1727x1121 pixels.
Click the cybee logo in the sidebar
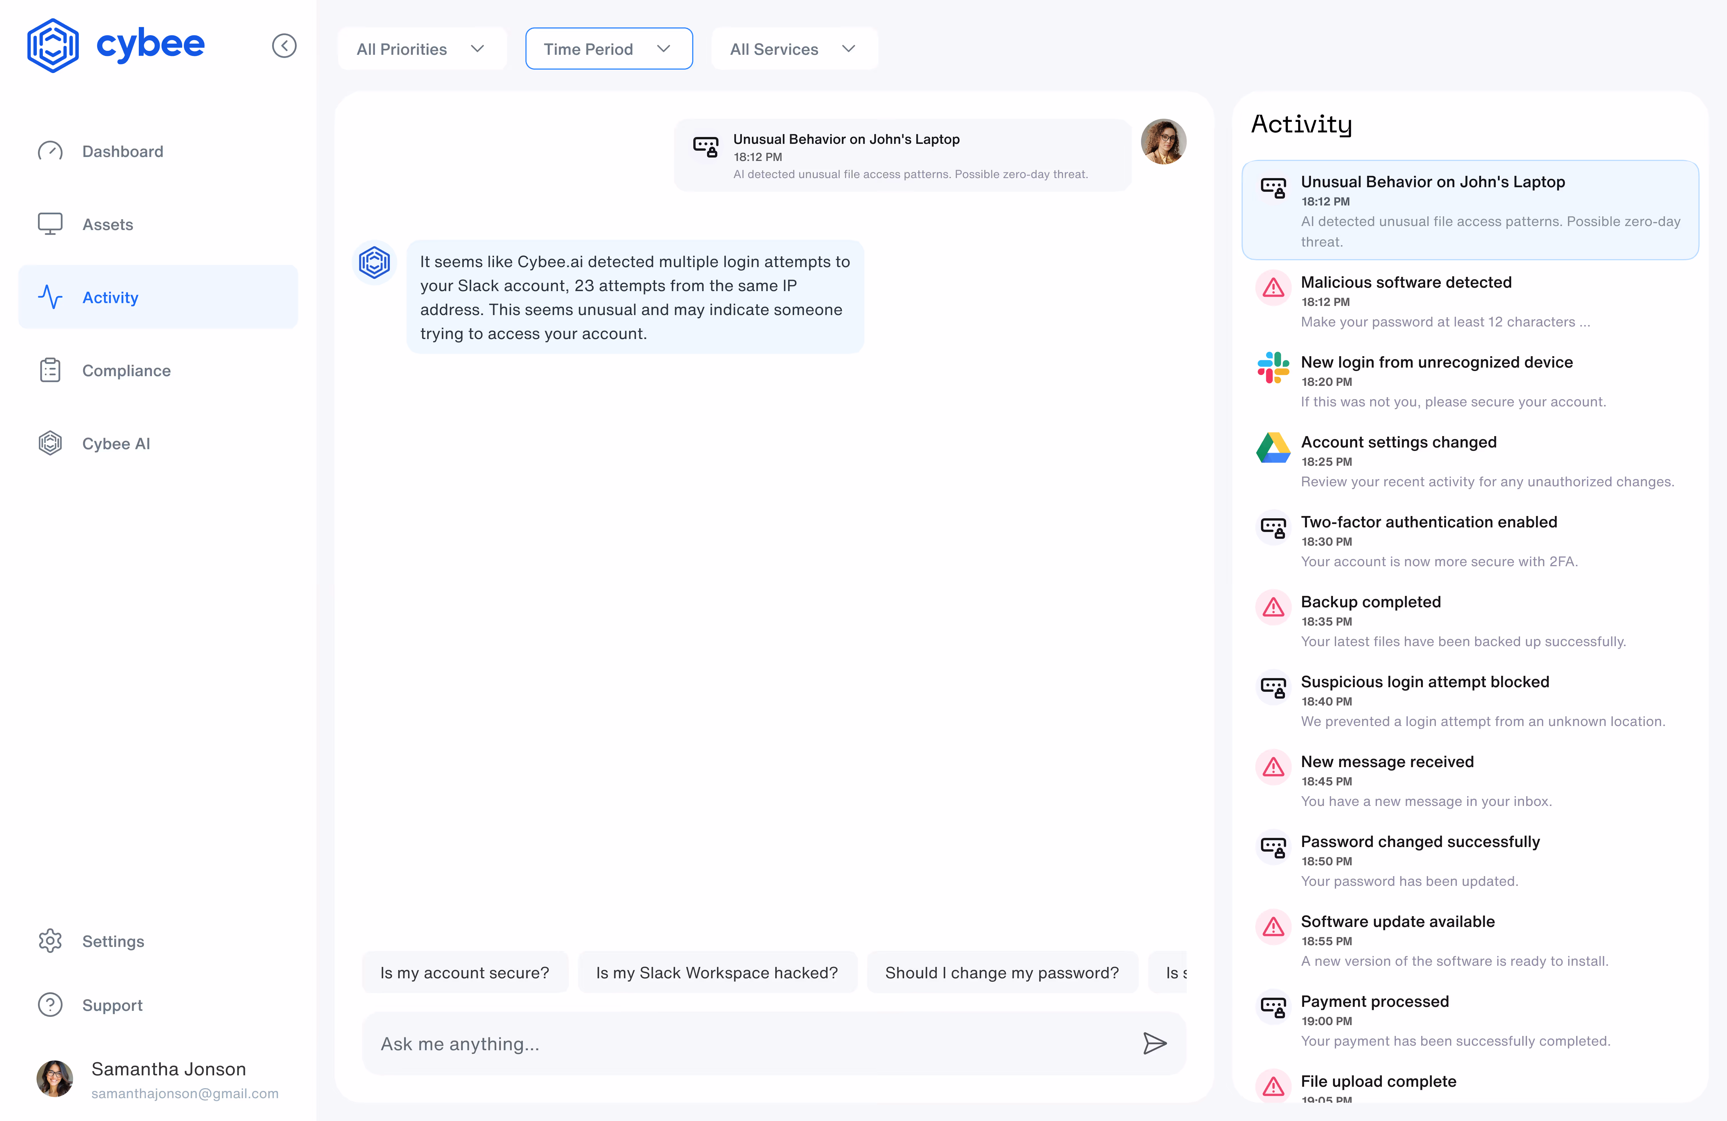(x=116, y=46)
